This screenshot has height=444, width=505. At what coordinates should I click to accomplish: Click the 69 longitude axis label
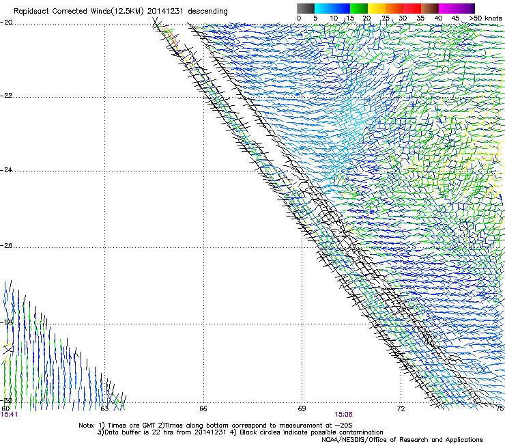pyautogui.click(x=302, y=409)
